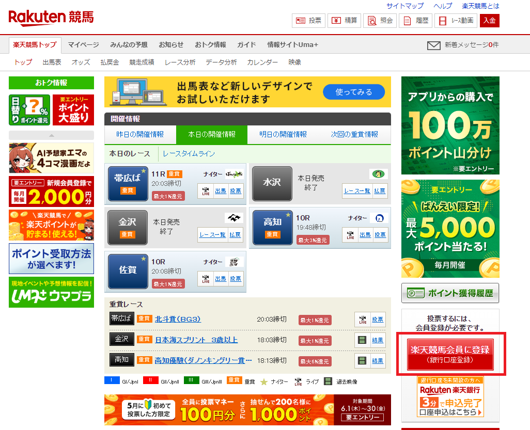Click the LIVE icon in 高知 card
530x430 pixels.
point(350,235)
